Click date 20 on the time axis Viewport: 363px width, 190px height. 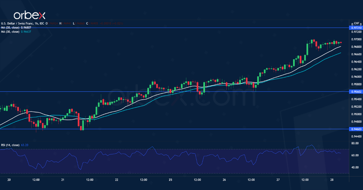(9, 180)
